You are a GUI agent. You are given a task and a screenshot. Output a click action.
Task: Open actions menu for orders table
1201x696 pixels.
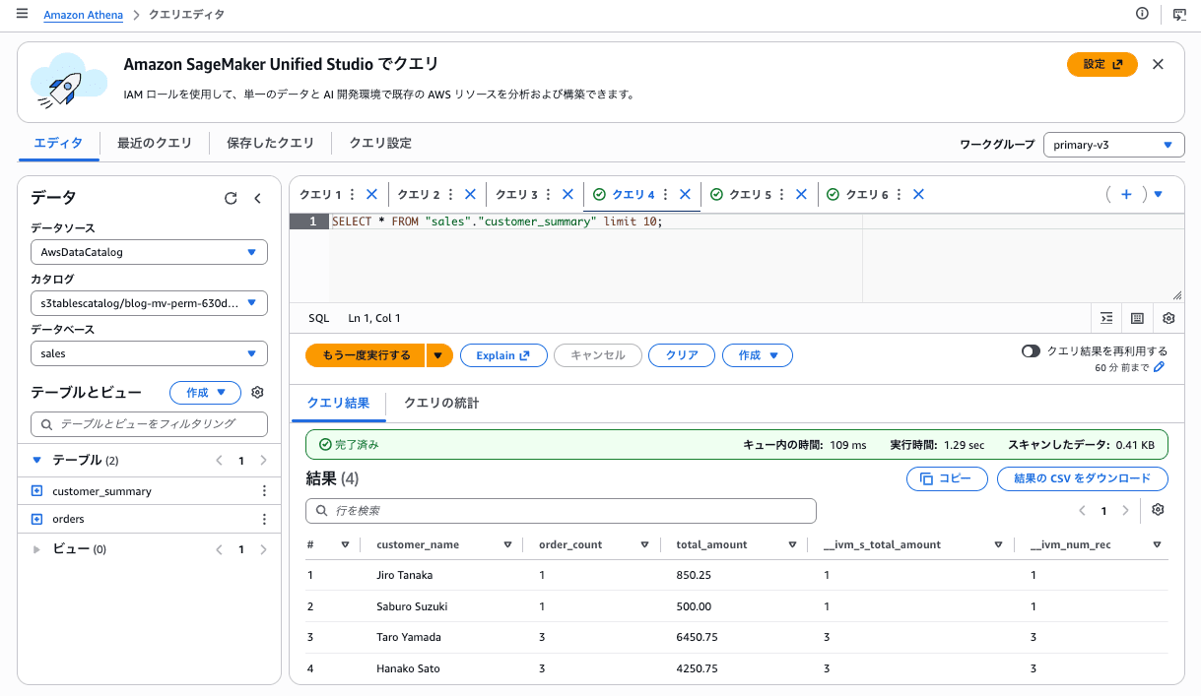pos(263,519)
